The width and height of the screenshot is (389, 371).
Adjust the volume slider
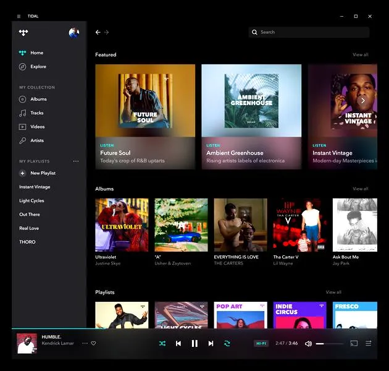point(330,344)
